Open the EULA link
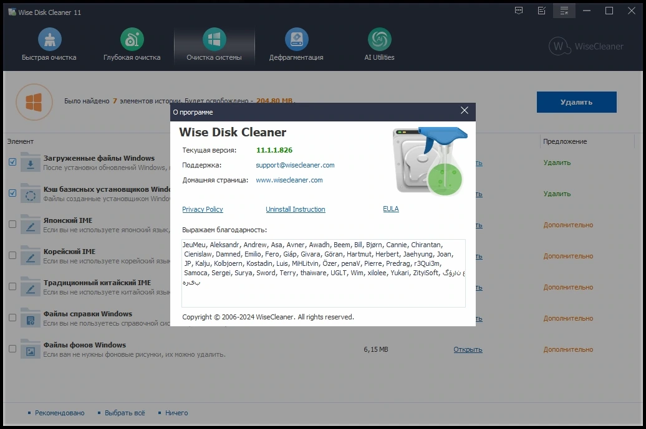Image resolution: width=646 pixels, height=429 pixels. pos(390,209)
